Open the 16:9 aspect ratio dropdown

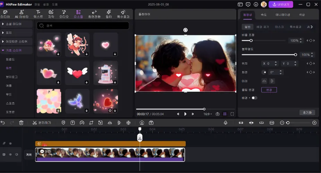(208, 114)
